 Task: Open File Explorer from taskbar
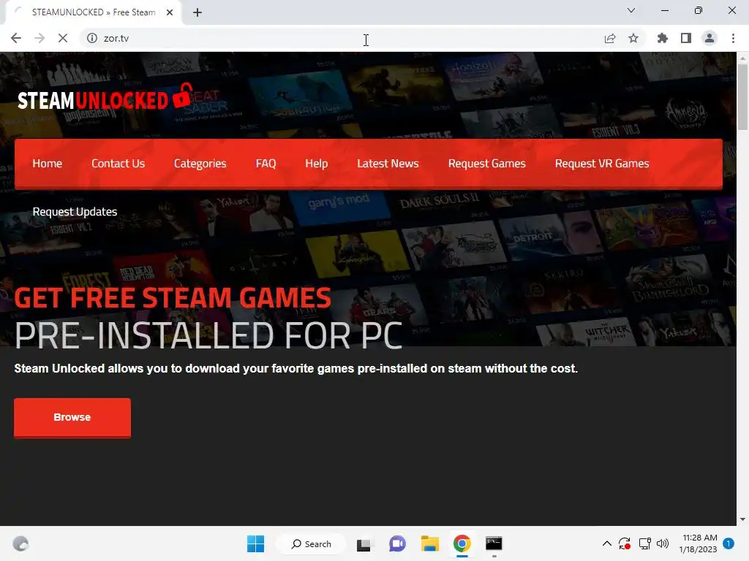[430, 543]
